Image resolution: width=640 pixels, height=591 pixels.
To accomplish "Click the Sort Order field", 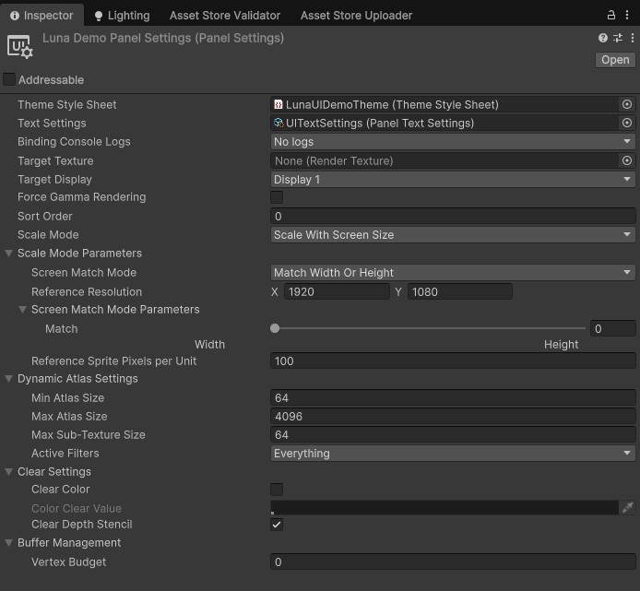I will [453, 216].
